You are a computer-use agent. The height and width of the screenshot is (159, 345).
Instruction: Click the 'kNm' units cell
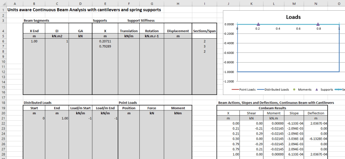(178, 113)
